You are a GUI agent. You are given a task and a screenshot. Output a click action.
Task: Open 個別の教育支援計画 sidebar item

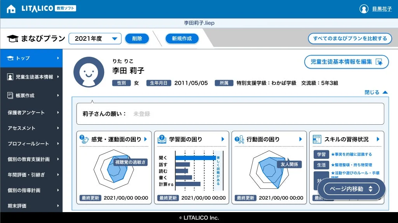click(x=31, y=159)
